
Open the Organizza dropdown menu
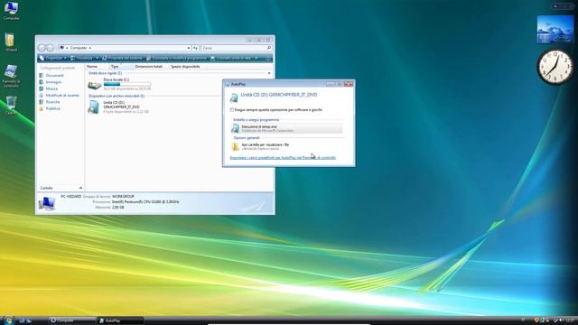[52, 58]
